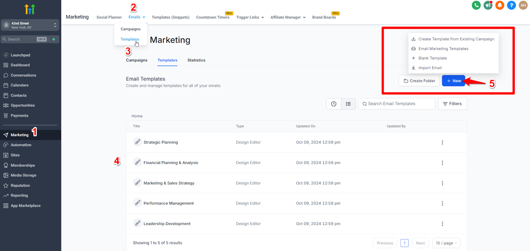Open three-dot menu for Leadership Development
530x251 pixels.
[442, 224]
